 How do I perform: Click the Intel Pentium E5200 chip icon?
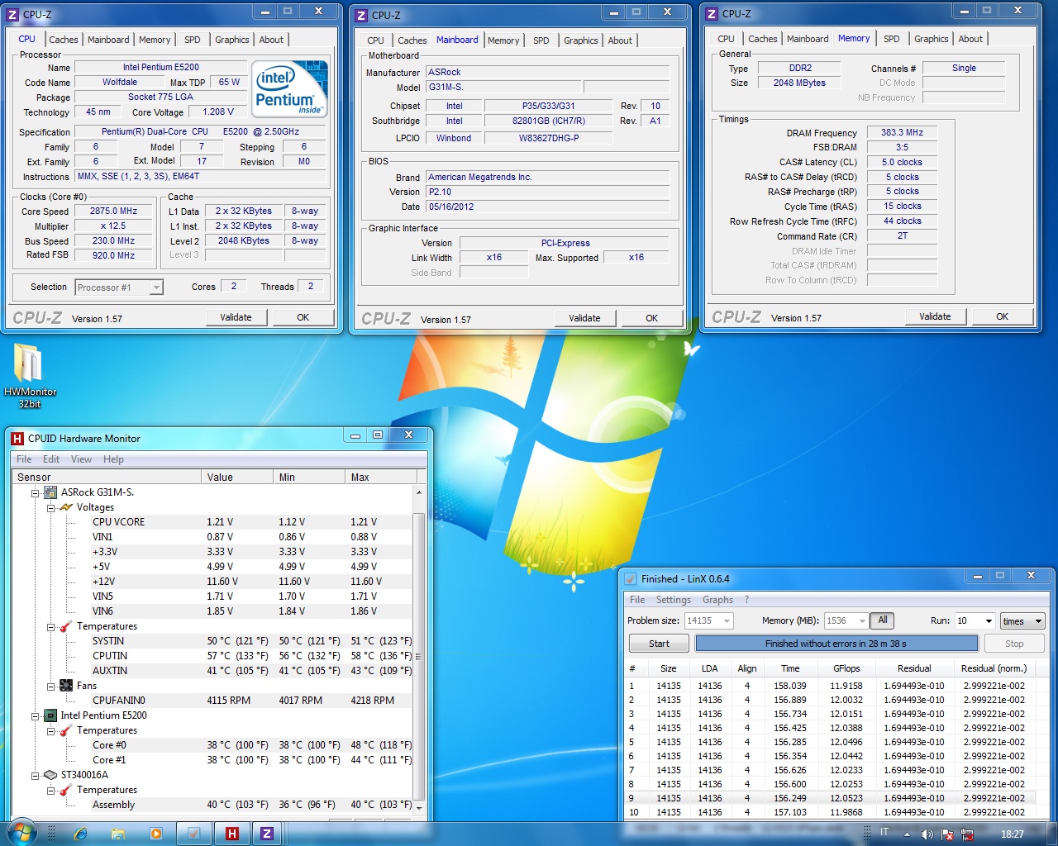click(50, 715)
